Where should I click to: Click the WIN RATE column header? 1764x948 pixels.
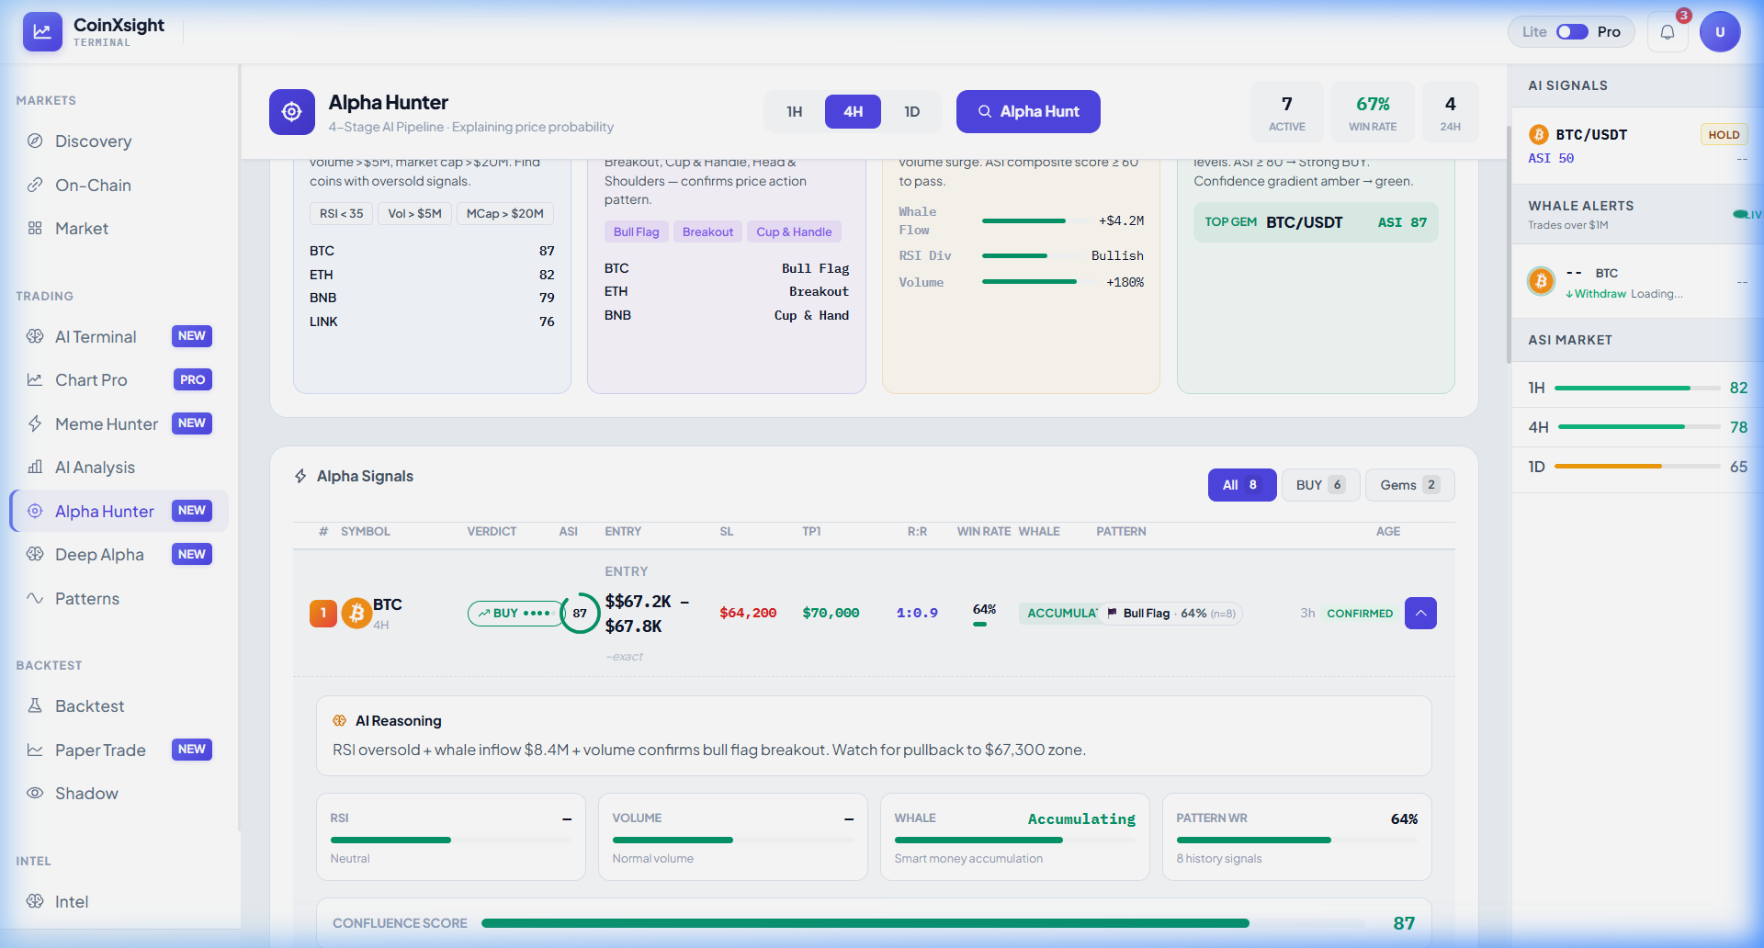[984, 532]
